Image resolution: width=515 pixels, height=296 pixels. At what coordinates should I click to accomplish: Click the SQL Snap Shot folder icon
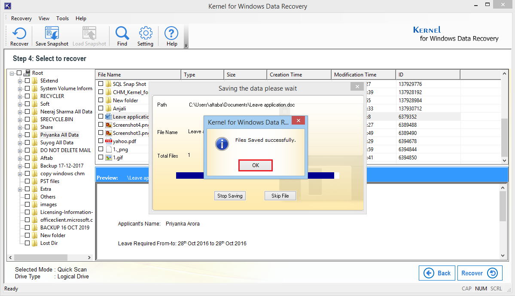pos(108,84)
